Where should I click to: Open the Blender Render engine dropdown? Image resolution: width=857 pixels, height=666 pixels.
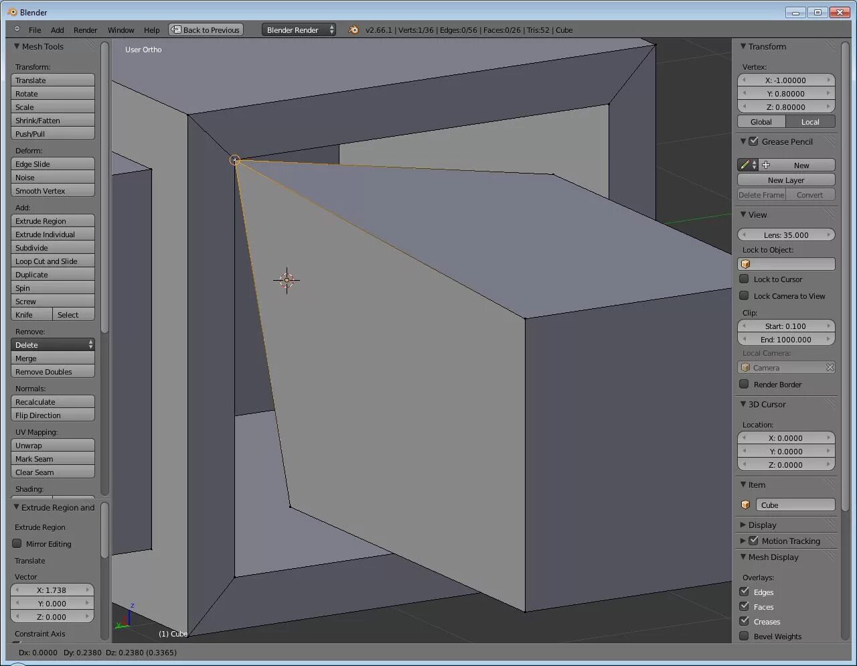tap(298, 29)
